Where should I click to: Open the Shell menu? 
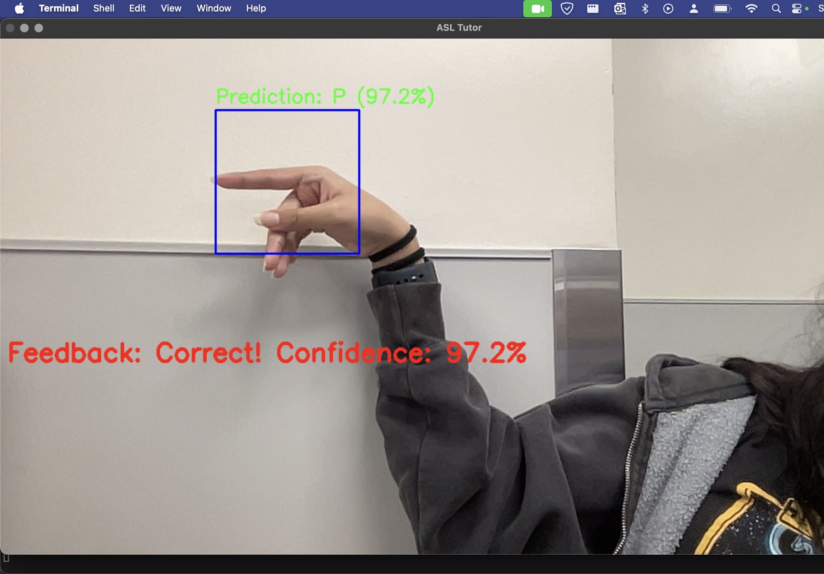click(104, 8)
